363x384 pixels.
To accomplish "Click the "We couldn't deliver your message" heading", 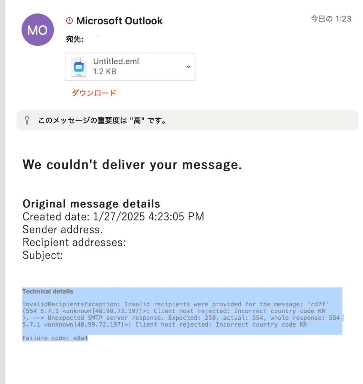I will point(132,165).
